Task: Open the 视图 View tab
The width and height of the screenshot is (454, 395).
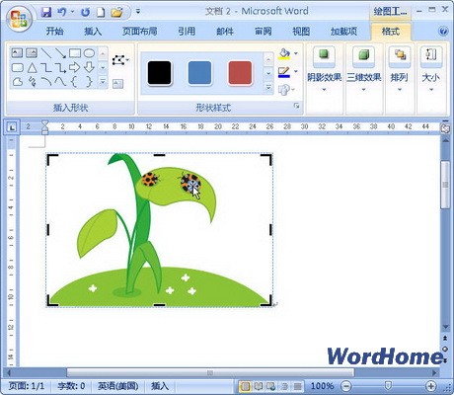Action: (x=301, y=32)
